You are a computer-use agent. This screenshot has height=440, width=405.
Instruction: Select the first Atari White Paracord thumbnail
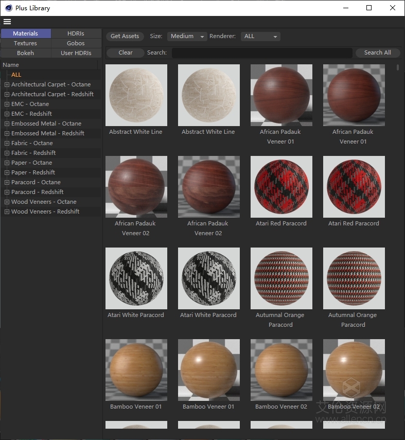coord(136,278)
